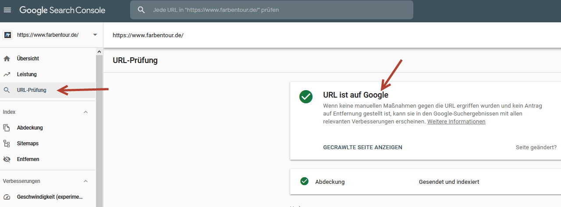Click the Index section label
Screen dimensions: 561x207
point(9,112)
